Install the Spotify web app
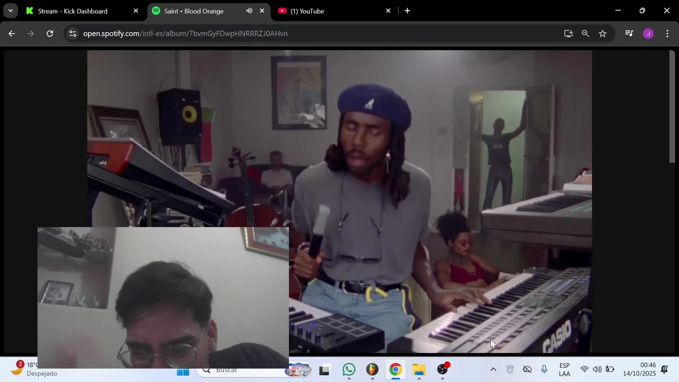 click(569, 33)
